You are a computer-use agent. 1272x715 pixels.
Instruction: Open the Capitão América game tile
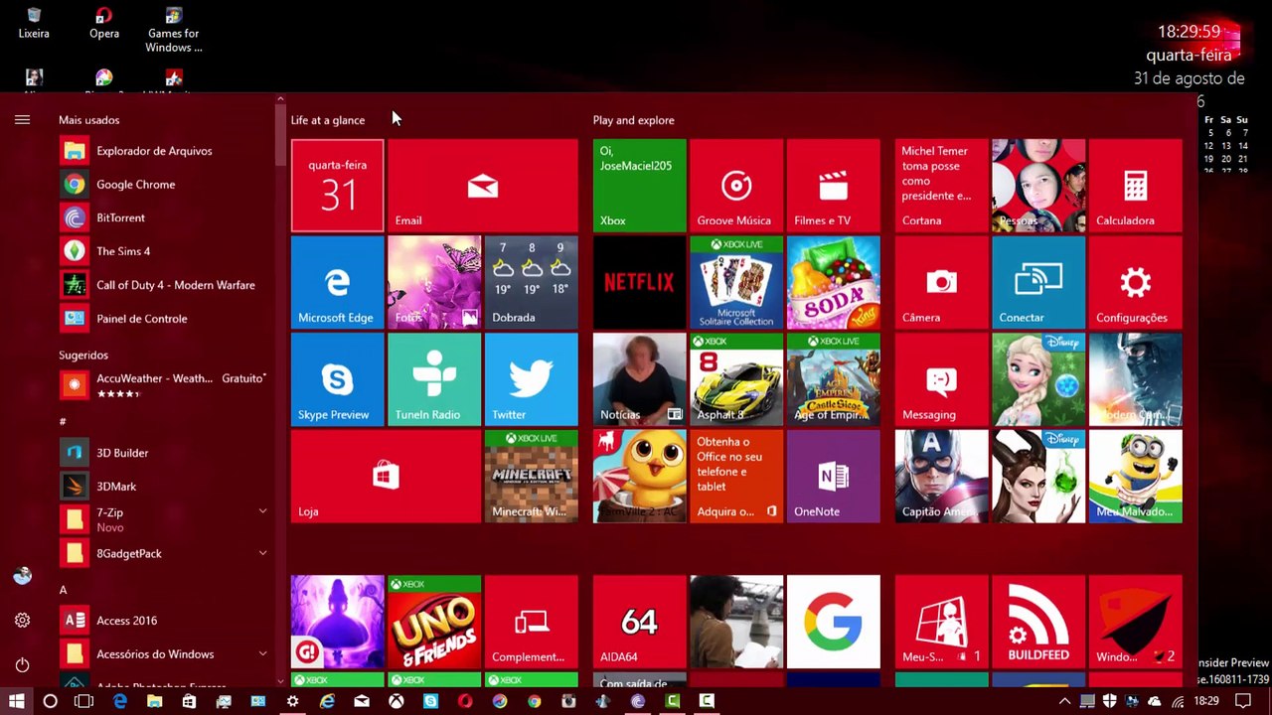click(941, 477)
